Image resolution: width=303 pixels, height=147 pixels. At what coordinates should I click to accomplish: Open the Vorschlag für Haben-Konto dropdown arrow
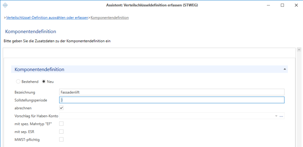276,116
